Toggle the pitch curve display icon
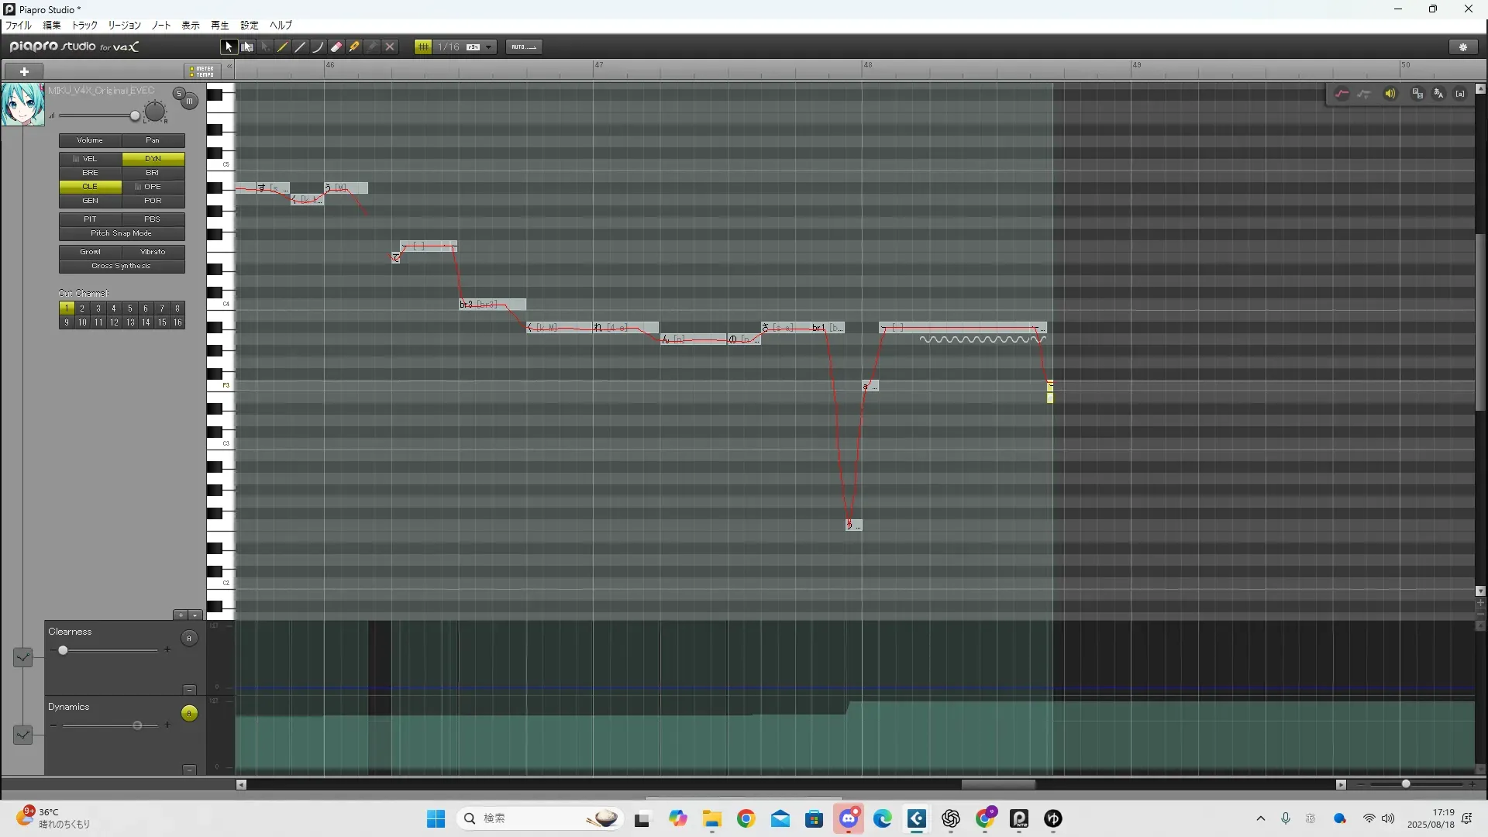The image size is (1488, 837). 1342,94
